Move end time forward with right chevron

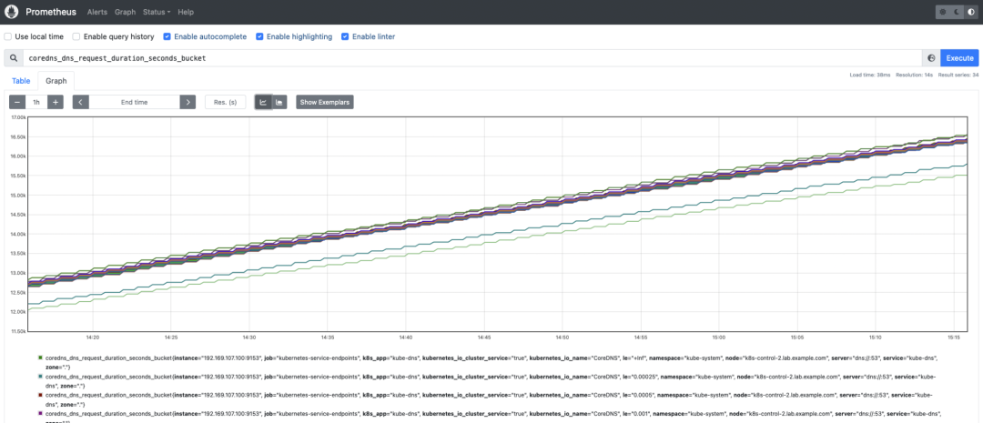(188, 102)
